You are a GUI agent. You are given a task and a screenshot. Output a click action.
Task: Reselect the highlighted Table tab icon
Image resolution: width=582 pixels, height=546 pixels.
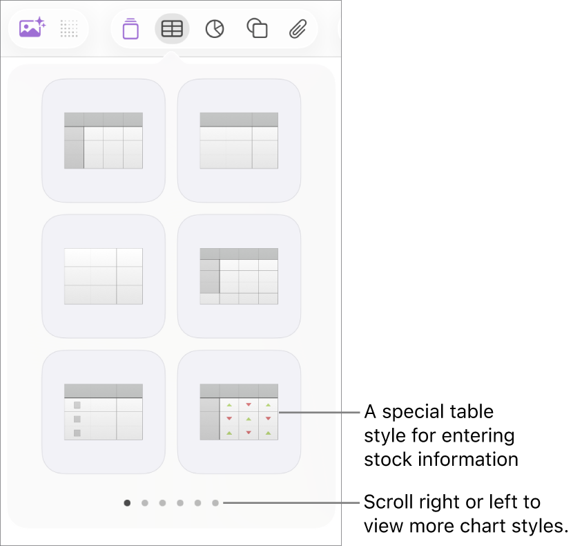click(172, 28)
